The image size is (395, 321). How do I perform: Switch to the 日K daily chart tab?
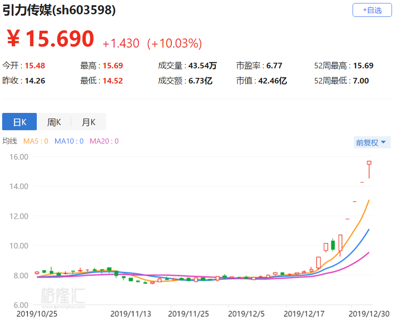coord(19,122)
